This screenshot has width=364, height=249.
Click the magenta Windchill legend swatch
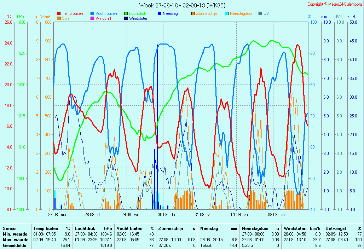(x=92, y=18)
